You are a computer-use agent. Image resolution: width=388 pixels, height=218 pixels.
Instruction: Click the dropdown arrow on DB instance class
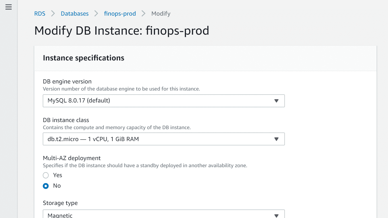[x=276, y=139]
